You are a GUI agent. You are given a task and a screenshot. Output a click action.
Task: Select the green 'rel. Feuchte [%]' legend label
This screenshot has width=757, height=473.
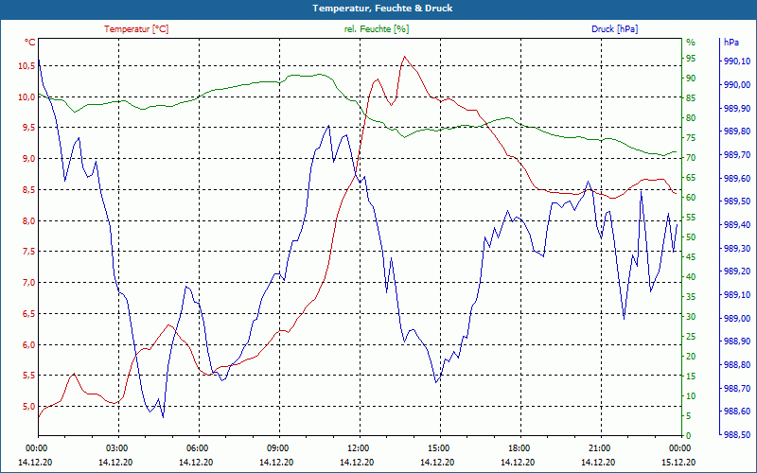click(376, 29)
